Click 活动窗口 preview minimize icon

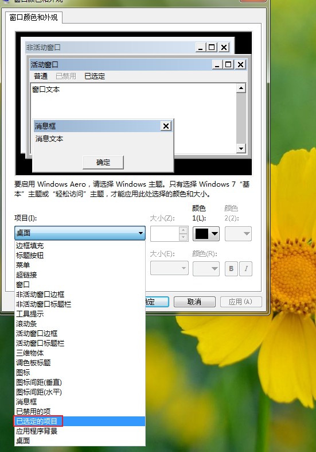pyautogui.click(x=217, y=64)
